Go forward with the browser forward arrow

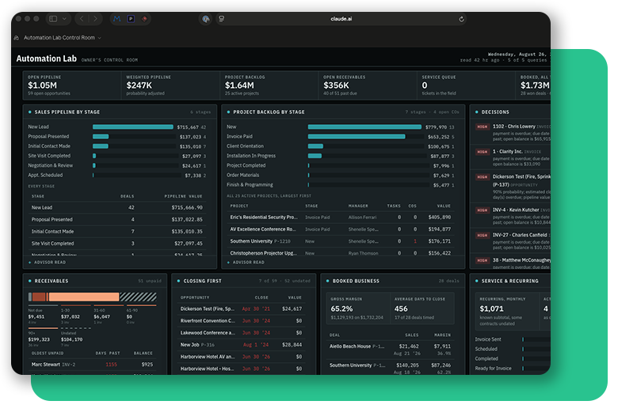(95, 18)
